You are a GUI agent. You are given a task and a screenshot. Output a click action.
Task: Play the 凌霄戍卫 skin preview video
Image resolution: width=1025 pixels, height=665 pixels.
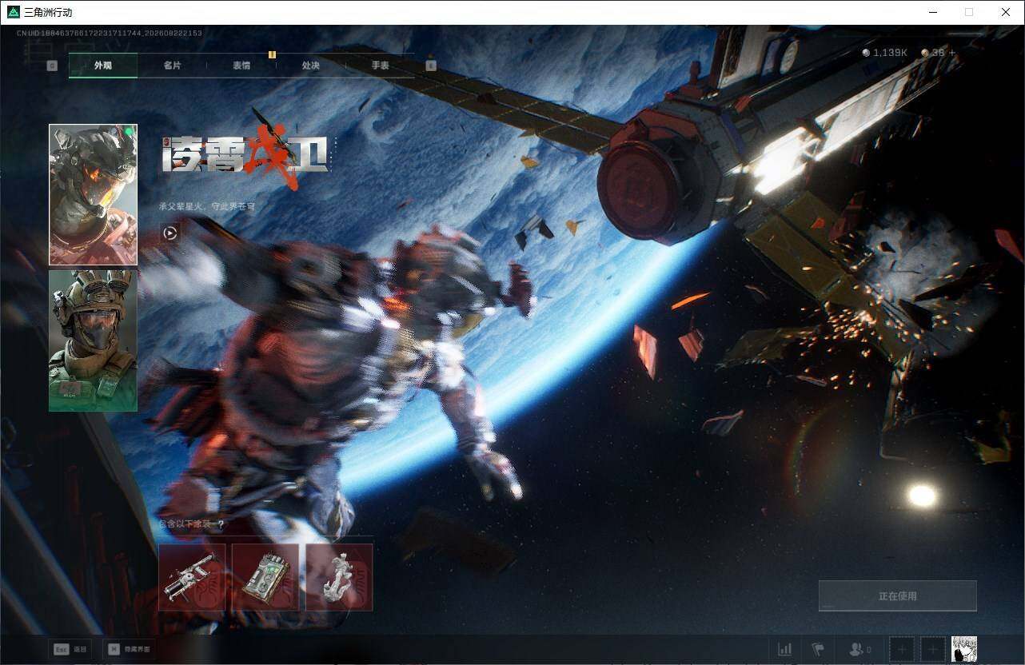170,233
